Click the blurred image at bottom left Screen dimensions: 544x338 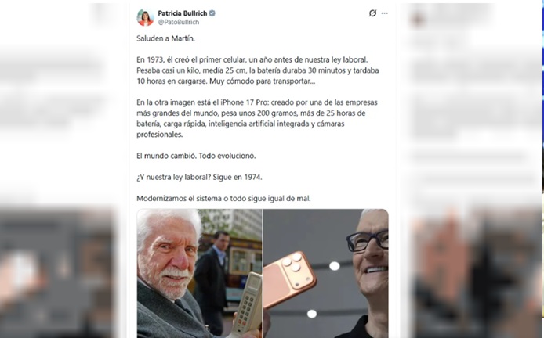click(x=57, y=273)
